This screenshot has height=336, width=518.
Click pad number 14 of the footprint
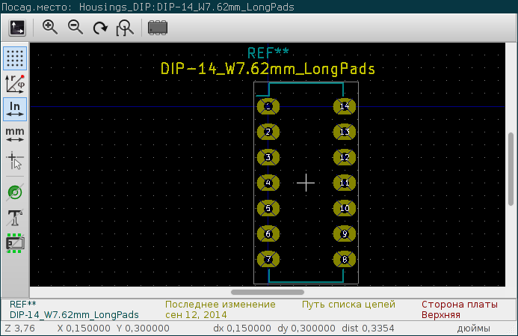click(x=345, y=106)
